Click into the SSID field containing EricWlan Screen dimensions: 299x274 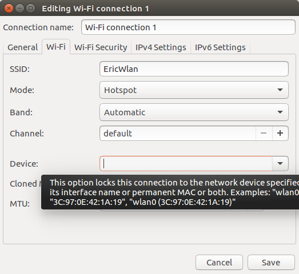[x=194, y=68]
